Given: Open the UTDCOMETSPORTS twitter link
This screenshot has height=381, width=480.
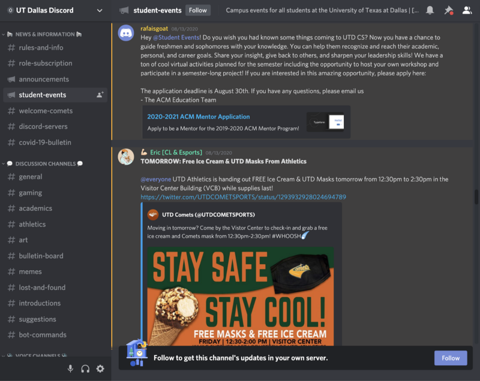Looking at the screenshot, I should 244,197.
